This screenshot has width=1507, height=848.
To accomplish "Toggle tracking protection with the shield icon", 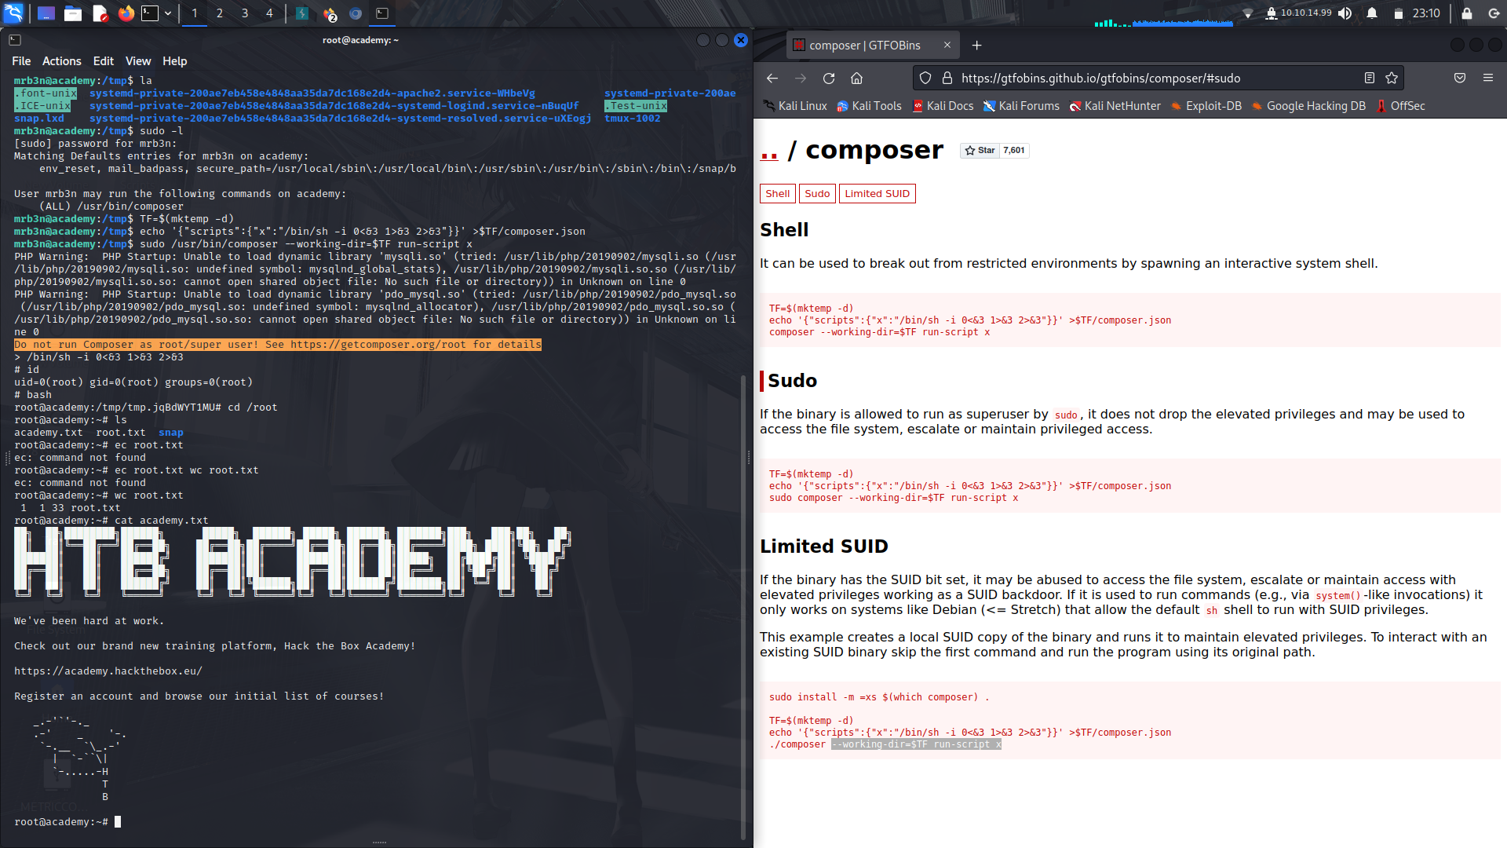I will (x=925, y=78).
